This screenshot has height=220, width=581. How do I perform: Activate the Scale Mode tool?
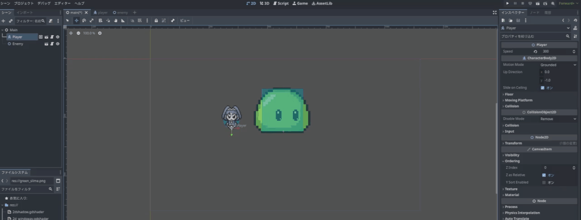pos(91,20)
